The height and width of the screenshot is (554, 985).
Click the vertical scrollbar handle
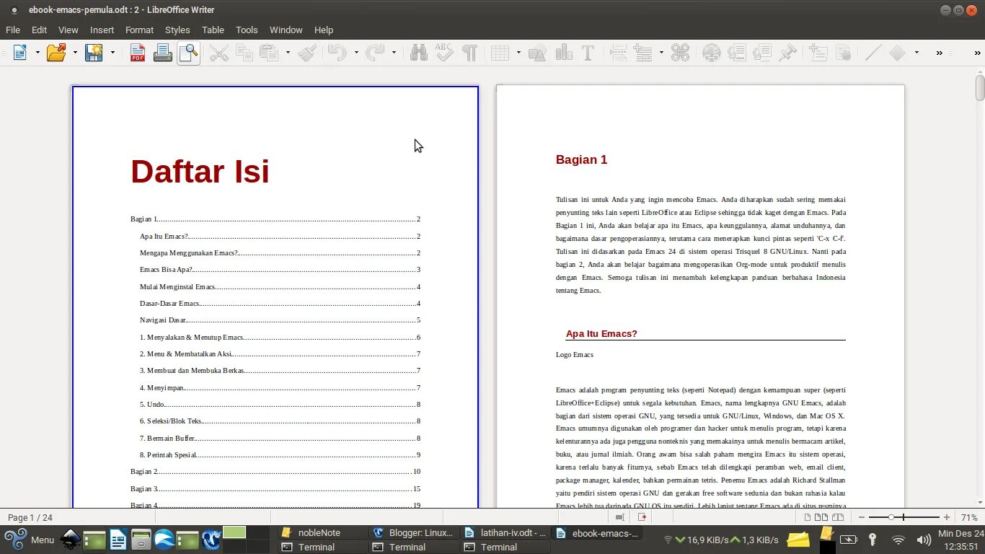(x=980, y=87)
